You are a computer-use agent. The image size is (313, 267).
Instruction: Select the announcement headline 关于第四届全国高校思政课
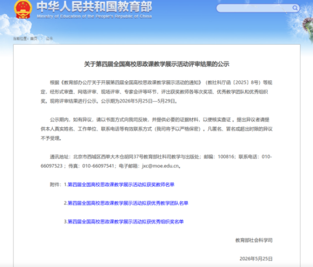point(156,64)
